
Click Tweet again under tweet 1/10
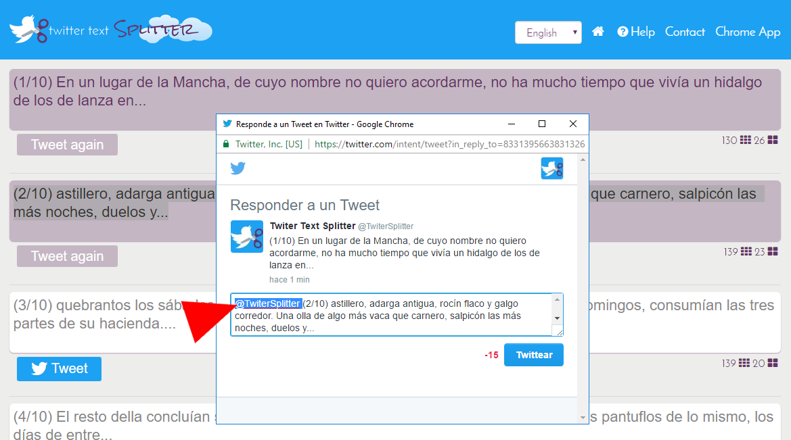pyautogui.click(x=67, y=145)
